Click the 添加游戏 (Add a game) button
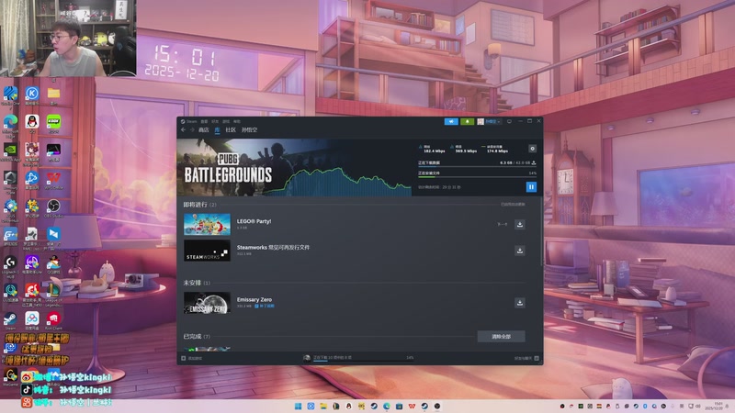This screenshot has height=413, width=735. (x=192, y=358)
